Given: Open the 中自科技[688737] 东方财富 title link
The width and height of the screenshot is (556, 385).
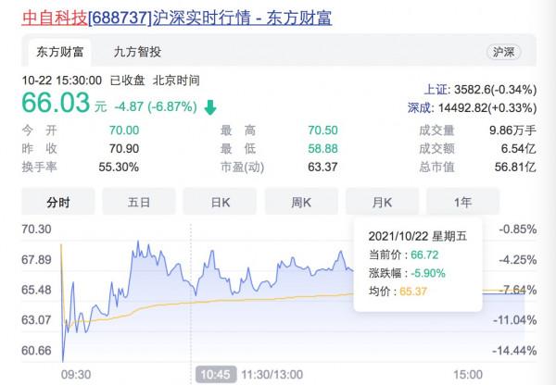Looking at the screenshot, I should pos(177,18).
